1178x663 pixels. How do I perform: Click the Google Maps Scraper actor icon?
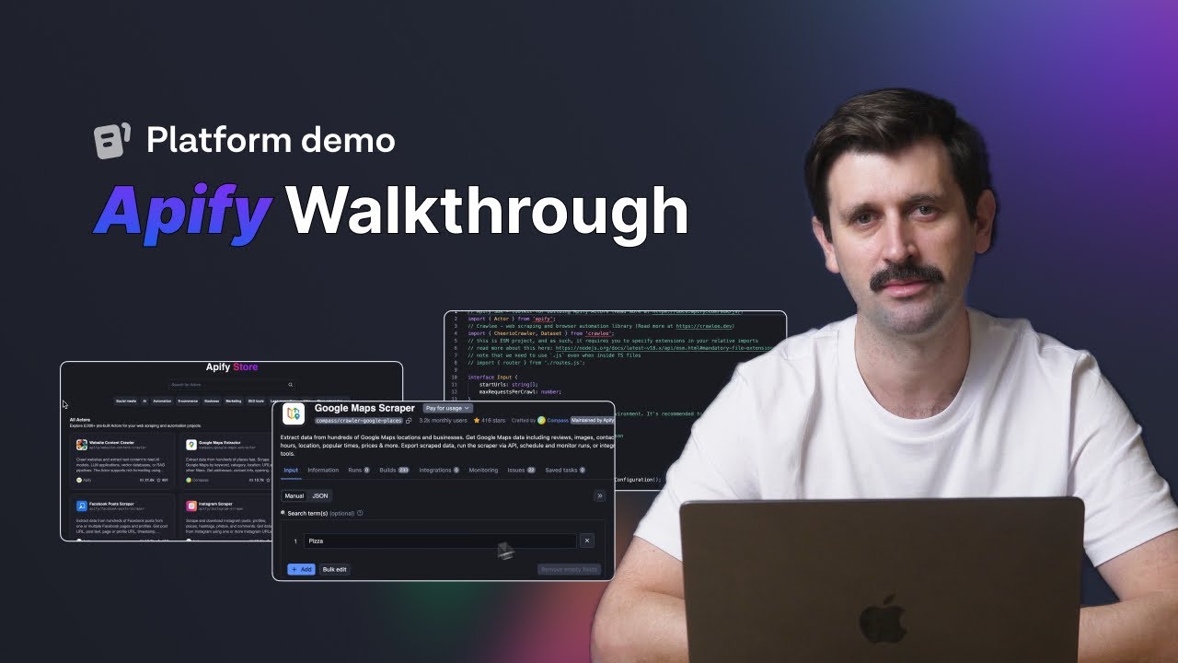(x=294, y=413)
